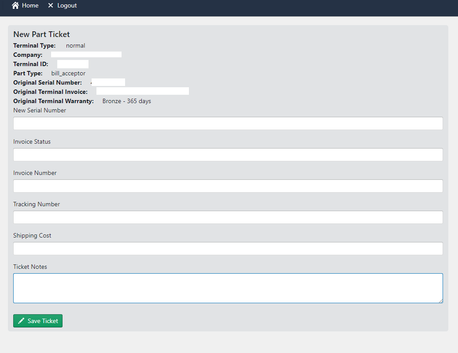Focus the Ticket Notes text area
458x353 pixels.
(228, 288)
